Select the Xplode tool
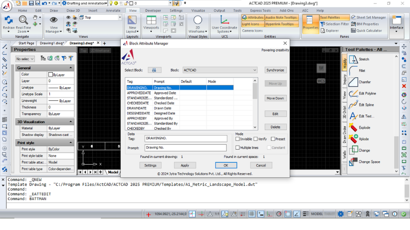410x230 pixels. point(359,139)
